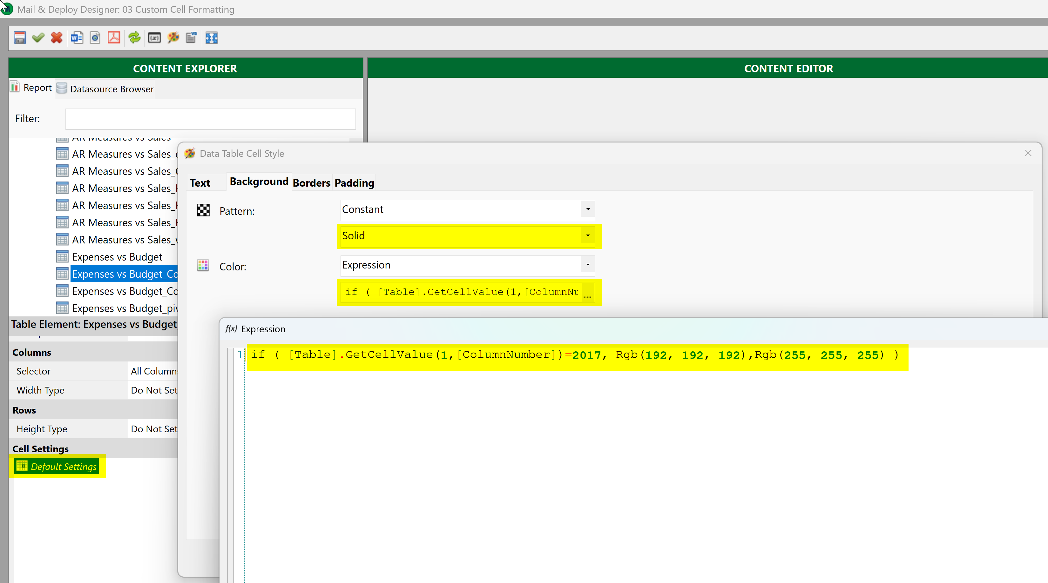
Task: Click the green refresh arrows icon
Action: pos(134,38)
